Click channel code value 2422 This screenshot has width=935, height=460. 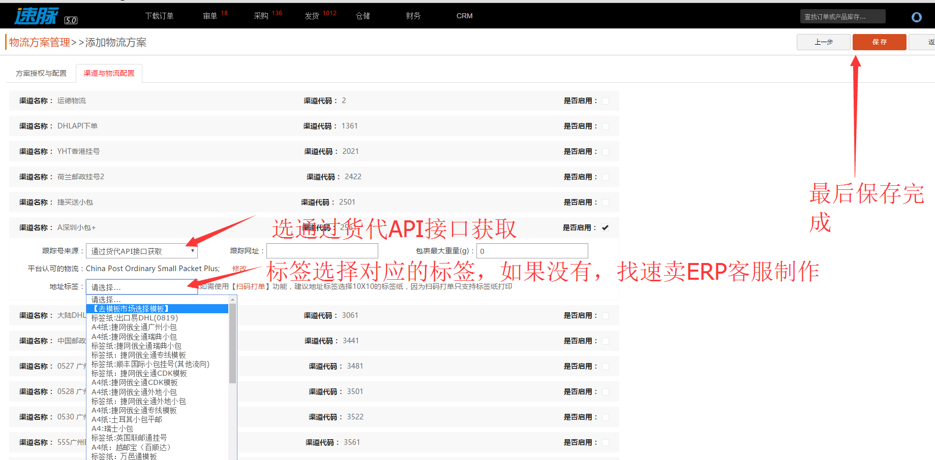tap(353, 177)
